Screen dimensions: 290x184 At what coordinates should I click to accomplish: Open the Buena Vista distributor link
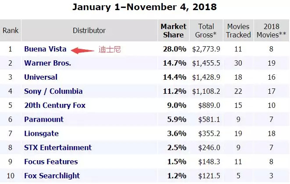44,49
